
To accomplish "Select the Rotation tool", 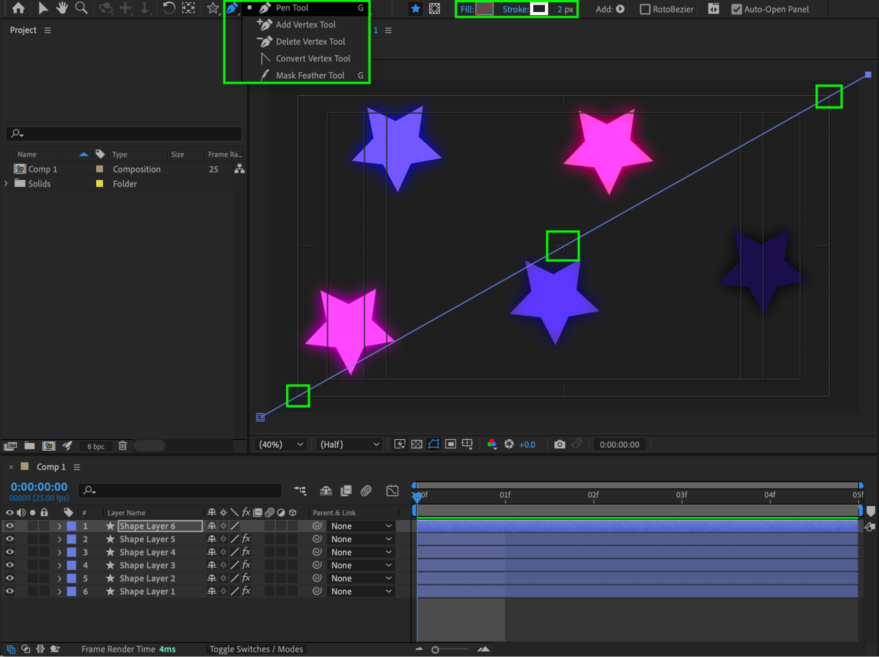I will pyautogui.click(x=169, y=8).
